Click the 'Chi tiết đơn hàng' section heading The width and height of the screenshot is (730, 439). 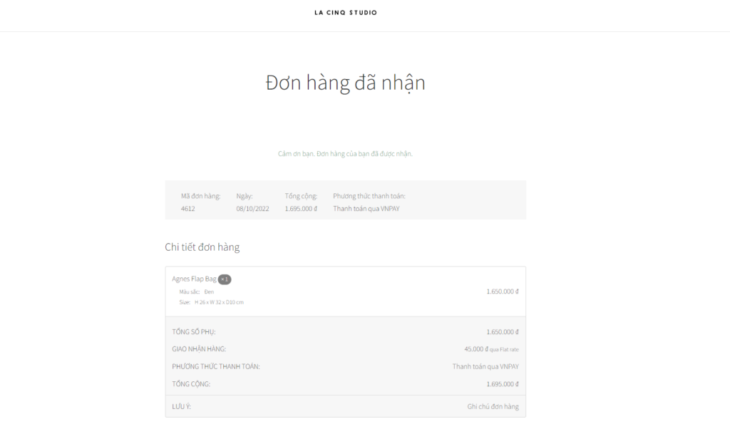(x=202, y=247)
